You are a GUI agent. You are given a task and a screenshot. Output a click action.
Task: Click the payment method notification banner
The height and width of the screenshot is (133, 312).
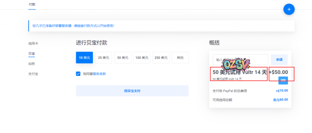click(x=161, y=26)
